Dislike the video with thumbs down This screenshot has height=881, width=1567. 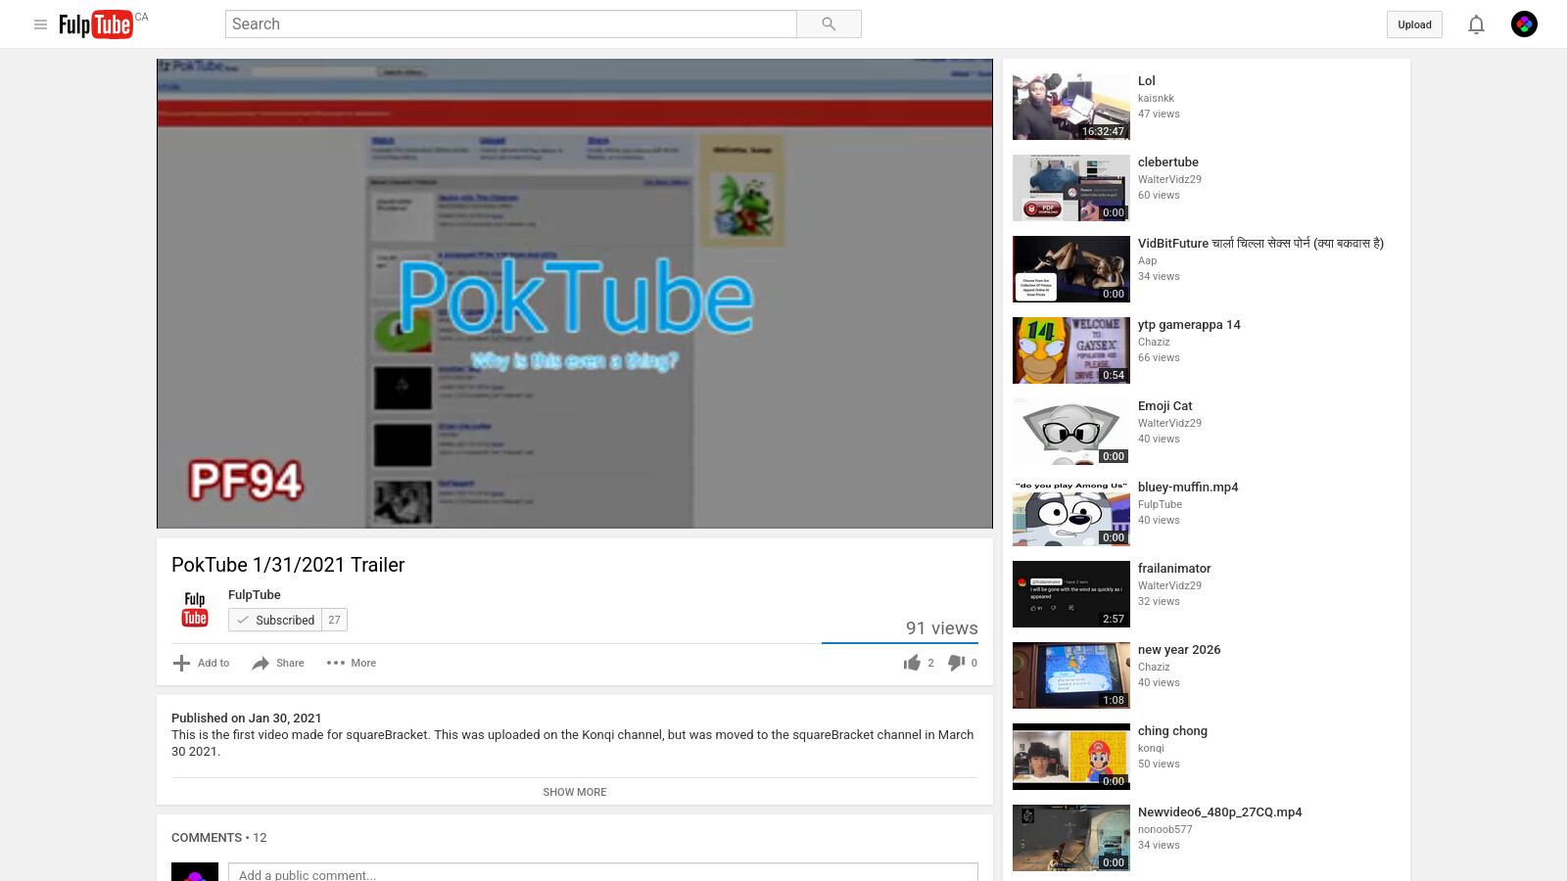[x=957, y=663]
